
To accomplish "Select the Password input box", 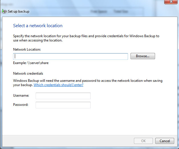I will click(x=63, y=105).
